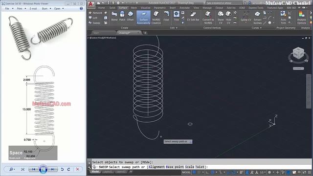
Task: Toggle the MODEL space status button
Action: tap(186, 172)
